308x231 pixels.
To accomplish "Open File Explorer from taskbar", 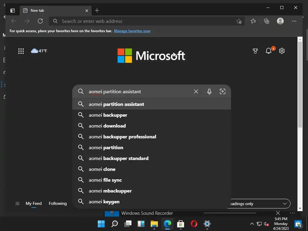I will pos(154,224).
